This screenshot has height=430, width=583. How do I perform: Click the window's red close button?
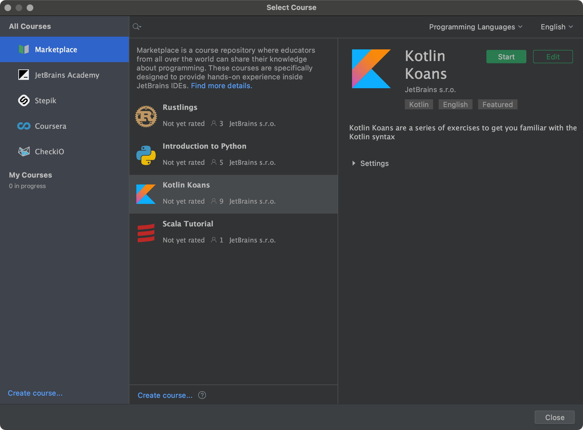pyautogui.click(x=8, y=7)
